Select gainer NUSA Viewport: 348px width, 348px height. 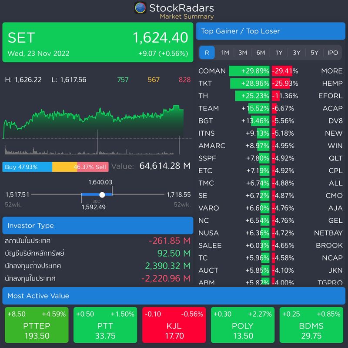208,233
